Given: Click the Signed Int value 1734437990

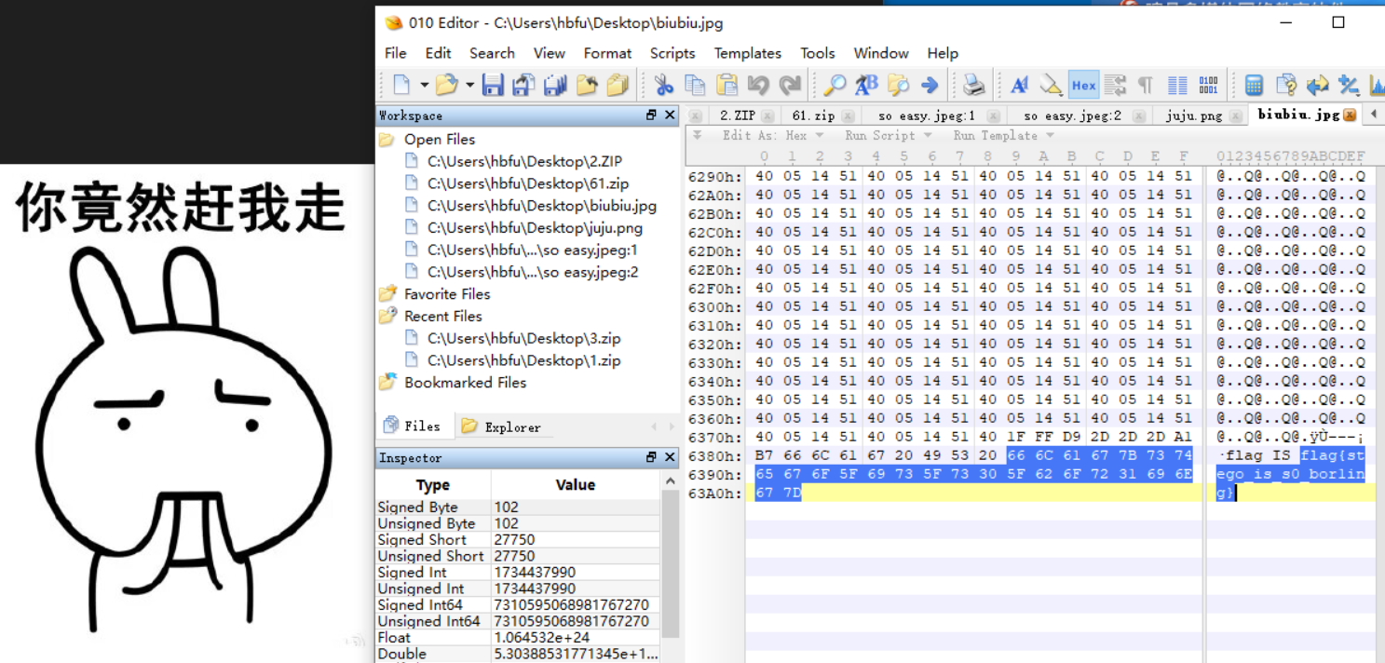Looking at the screenshot, I should tap(535, 572).
